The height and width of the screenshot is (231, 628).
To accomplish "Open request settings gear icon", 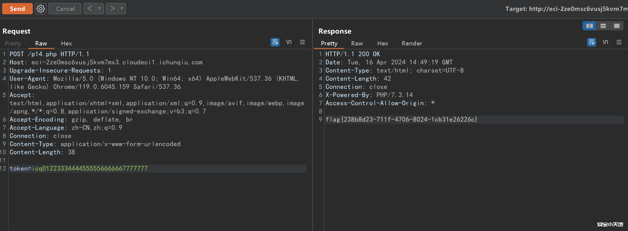I will tap(41, 9).
